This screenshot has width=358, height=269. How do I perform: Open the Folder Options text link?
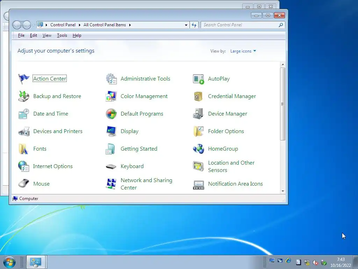(x=226, y=131)
